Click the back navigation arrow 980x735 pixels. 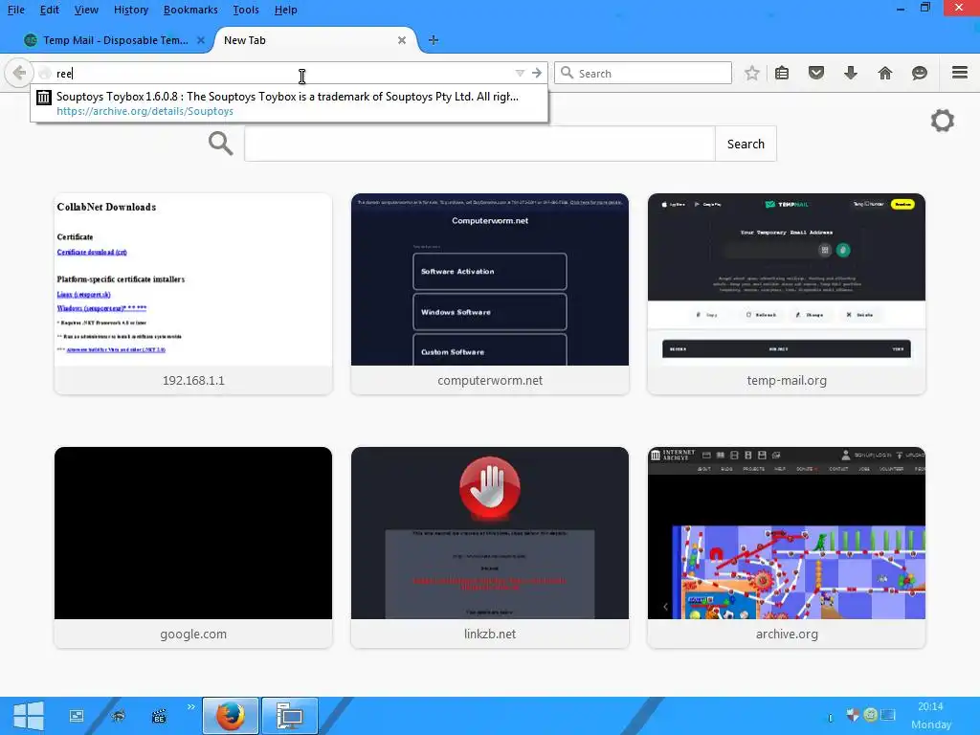(19, 73)
